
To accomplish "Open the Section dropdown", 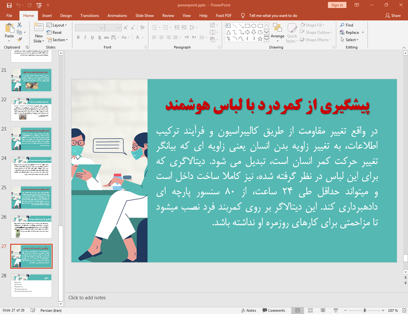I will point(57,40).
